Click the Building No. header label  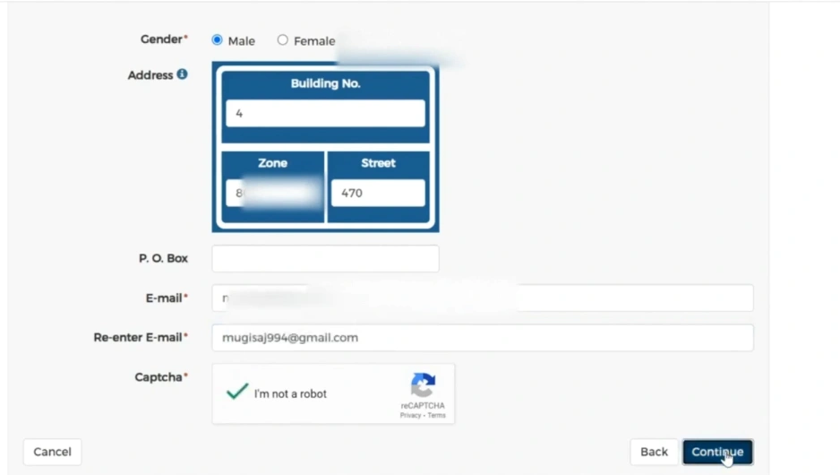click(325, 83)
